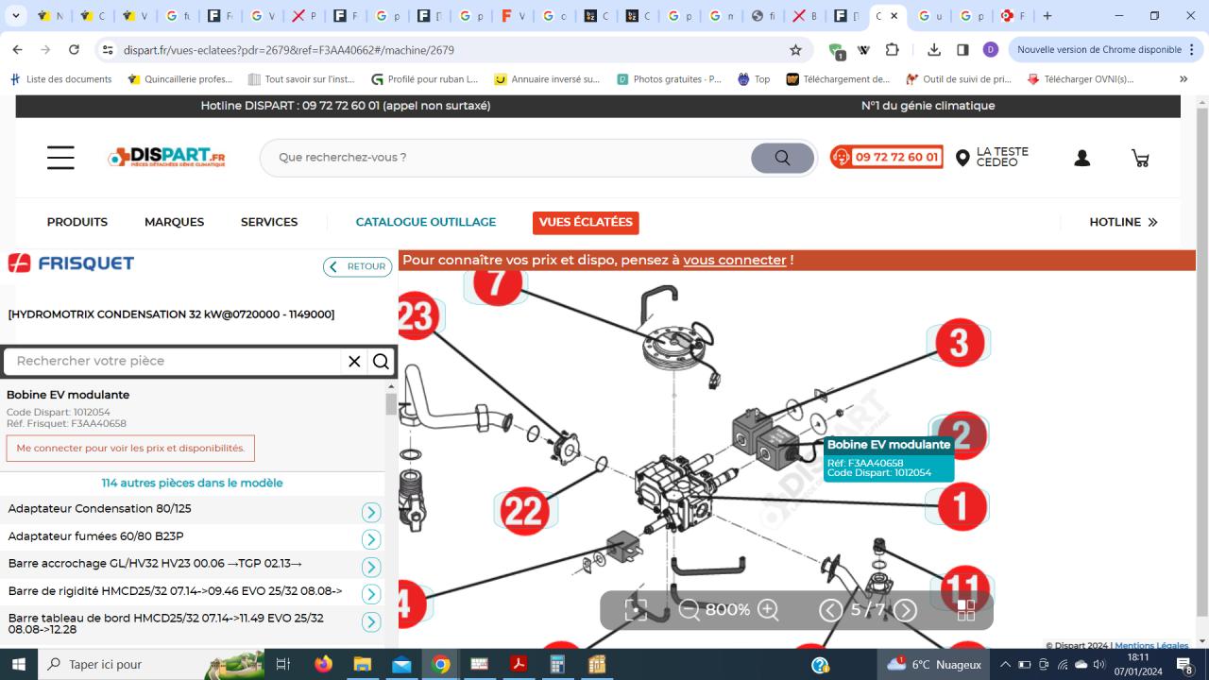Image resolution: width=1209 pixels, height=680 pixels.
Task: Open File Explorer from the taskbar
Action: tap(363, 664)
